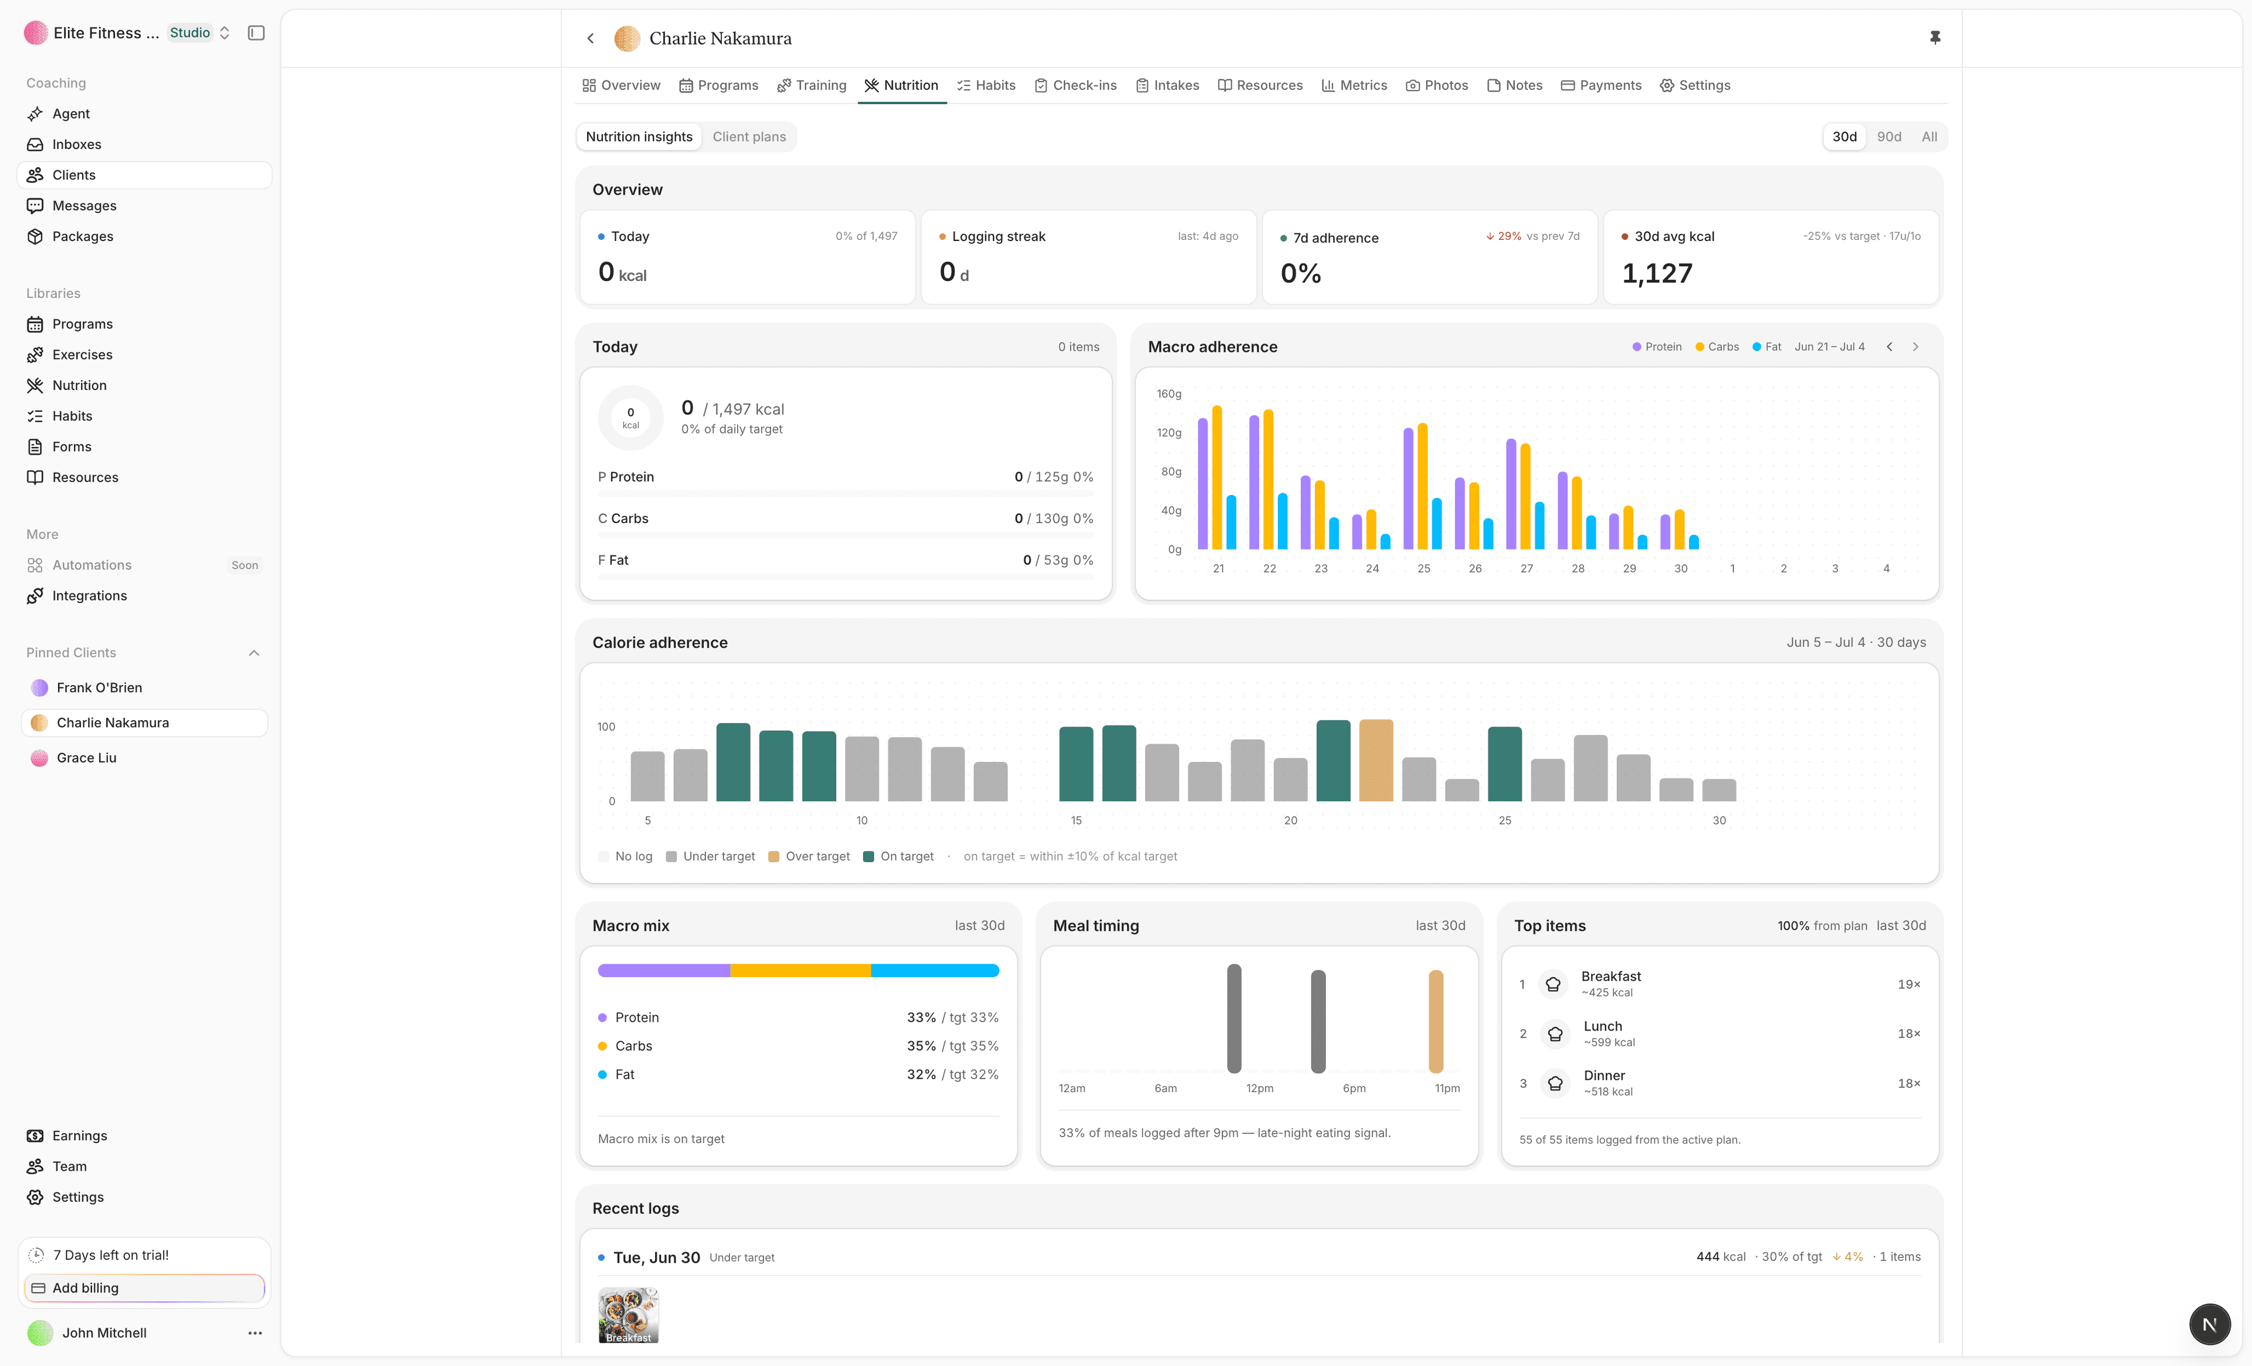Select the All time range
Screen dimensions: 2252x1366
[1929, 136]
